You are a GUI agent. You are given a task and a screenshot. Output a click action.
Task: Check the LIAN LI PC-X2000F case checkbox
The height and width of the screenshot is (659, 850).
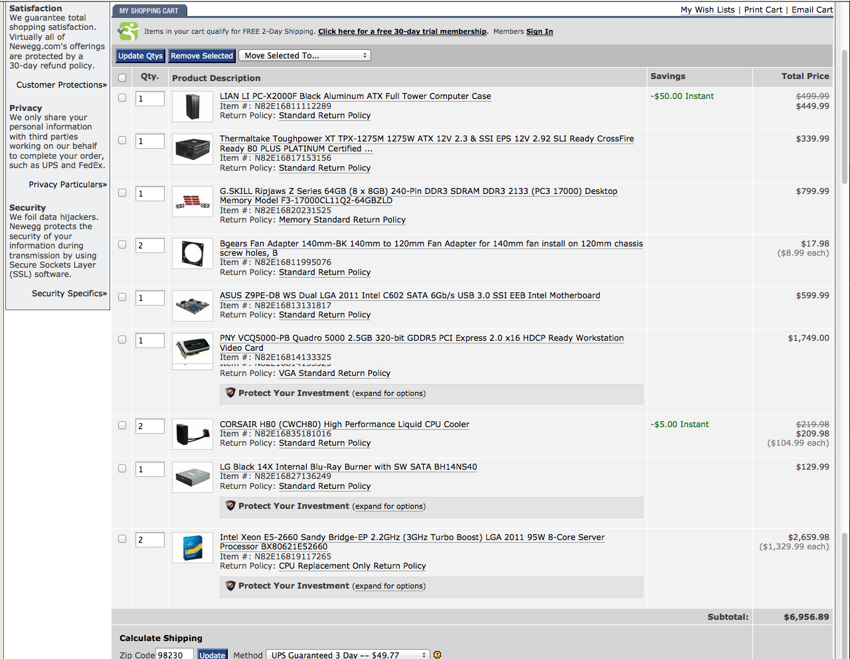tap(122, 98)
